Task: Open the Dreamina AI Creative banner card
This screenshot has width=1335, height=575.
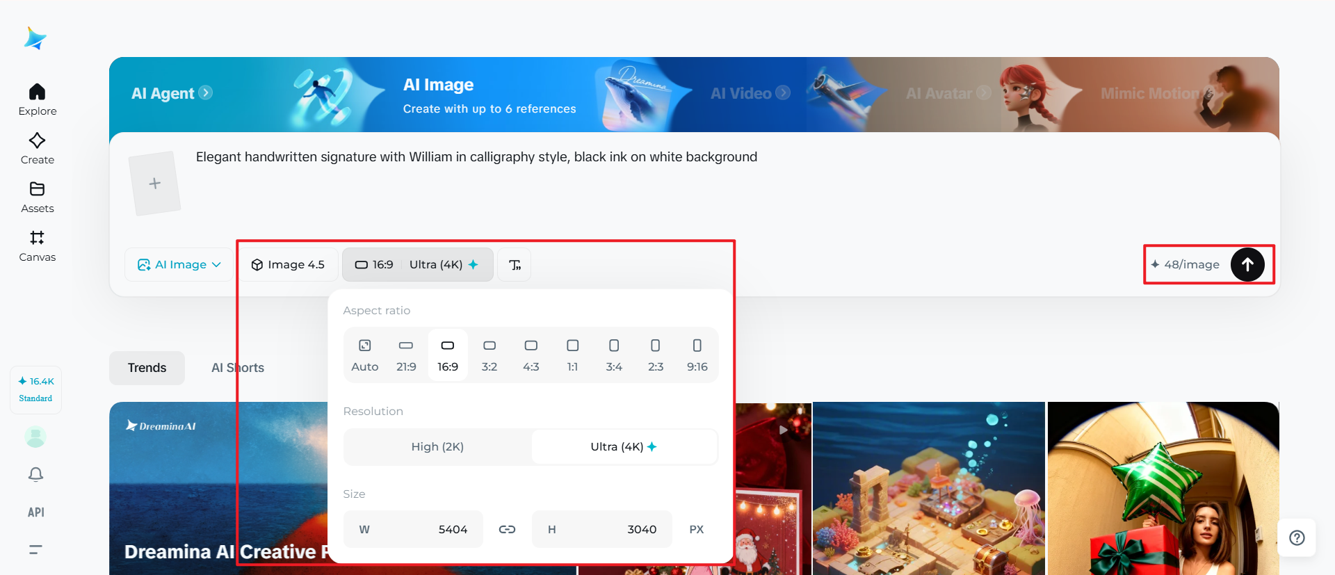Action: [x=218, y=488]
